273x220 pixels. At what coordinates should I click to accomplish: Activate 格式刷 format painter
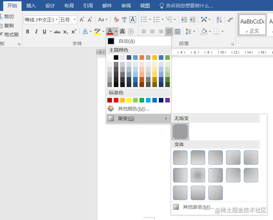tap(9, 34)
